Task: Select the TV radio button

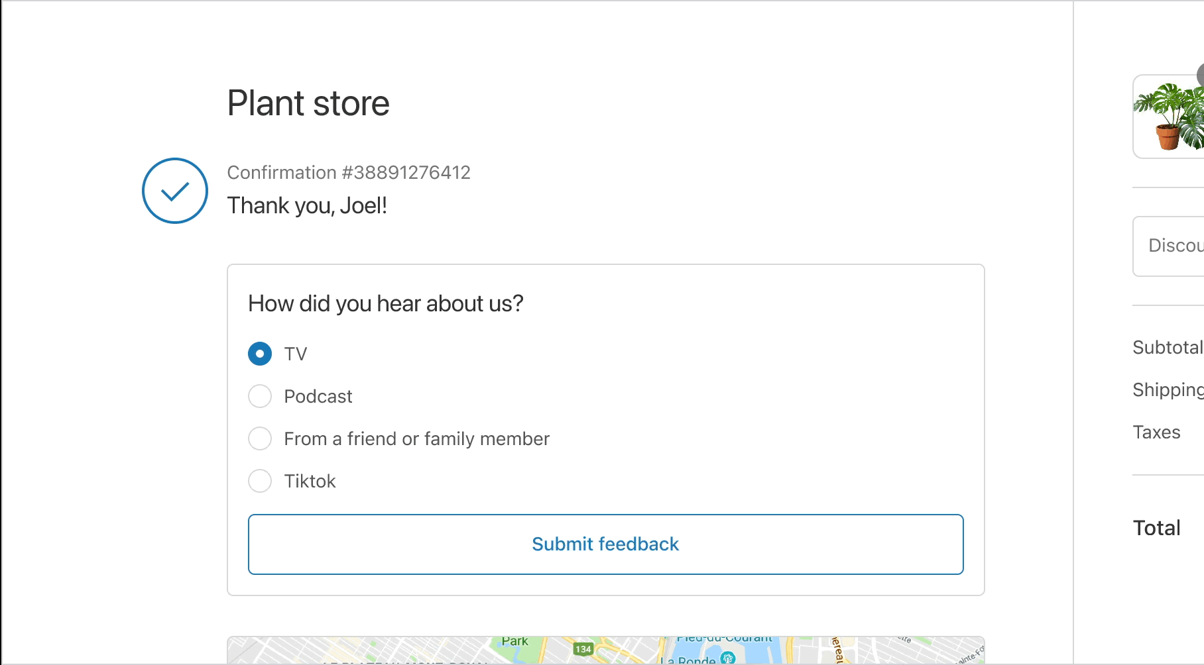Action: [x=260, y=354]
